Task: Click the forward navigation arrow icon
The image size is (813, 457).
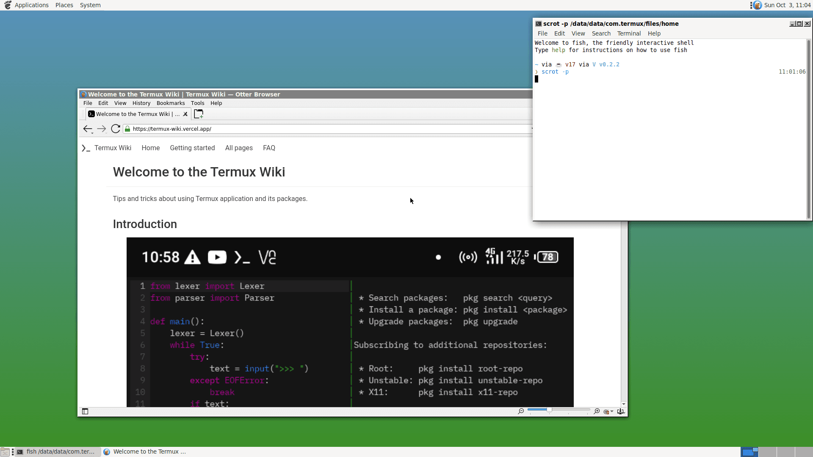Action: click(102, 128)
